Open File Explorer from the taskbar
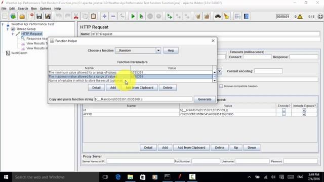Image resolution: width=324 pixels, height=182 pixels. point(130,177)
